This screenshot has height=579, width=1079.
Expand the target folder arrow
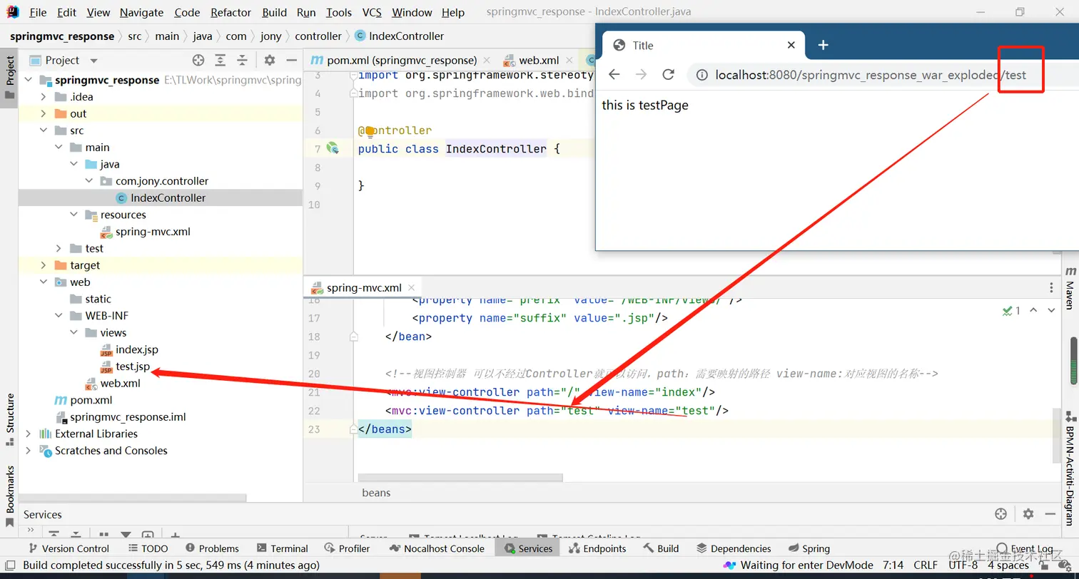[43, 265]
